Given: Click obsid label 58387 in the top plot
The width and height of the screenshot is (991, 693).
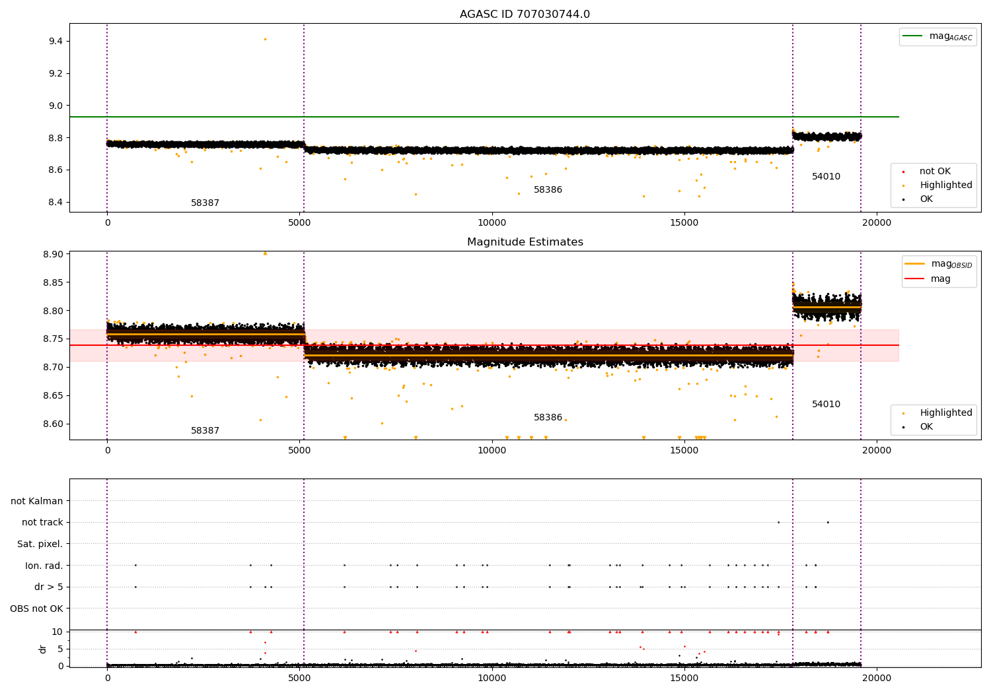Looking at the screenshot, I should [x=205, y=203].
